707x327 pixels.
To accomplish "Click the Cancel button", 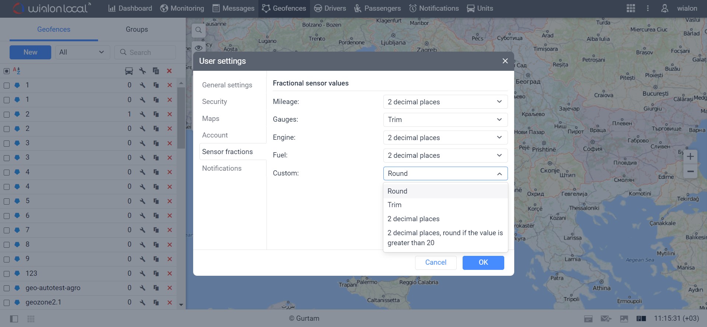I will (x=435, y=262).
